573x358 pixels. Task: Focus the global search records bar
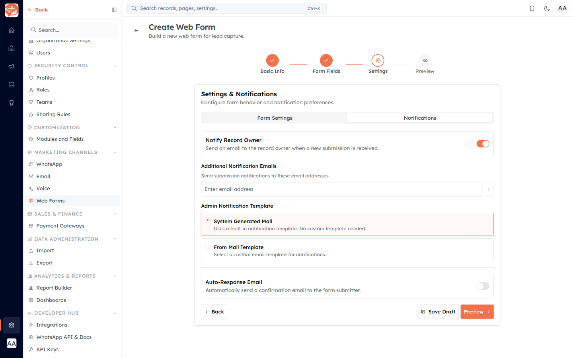click(227, 8)
